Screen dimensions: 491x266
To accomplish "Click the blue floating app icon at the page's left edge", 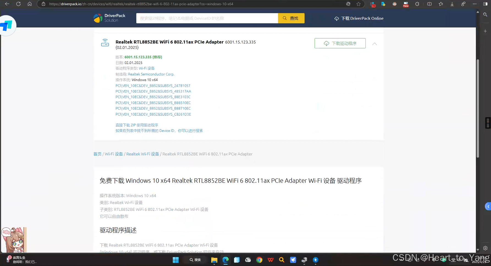I will [7, 26].
